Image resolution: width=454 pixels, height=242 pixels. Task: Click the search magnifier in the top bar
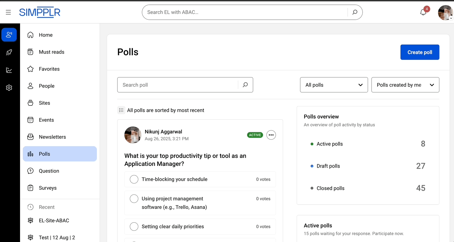click(354, 12)
